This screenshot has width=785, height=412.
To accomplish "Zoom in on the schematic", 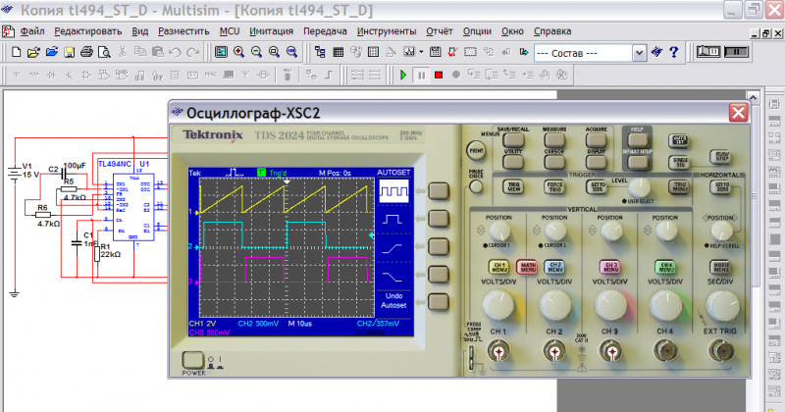I will (x=238, y=52).
